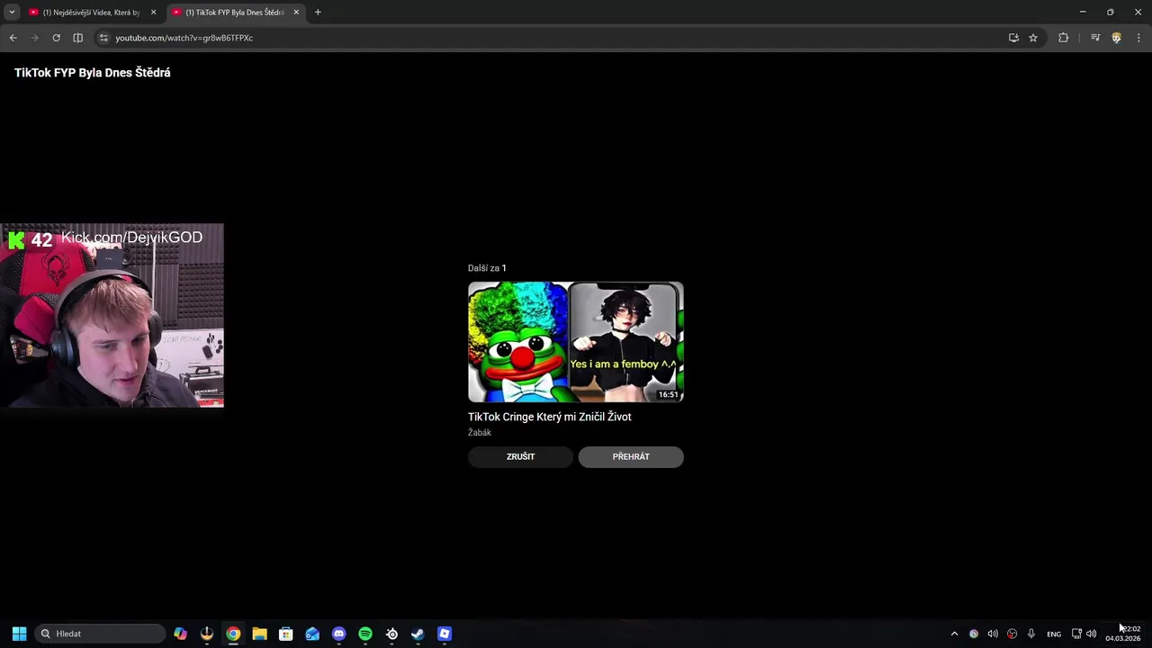The width and height of the screenshot is (1152, 648).
Task: Click the Hledat taskbar search box
Action: (x=101, y=634)
